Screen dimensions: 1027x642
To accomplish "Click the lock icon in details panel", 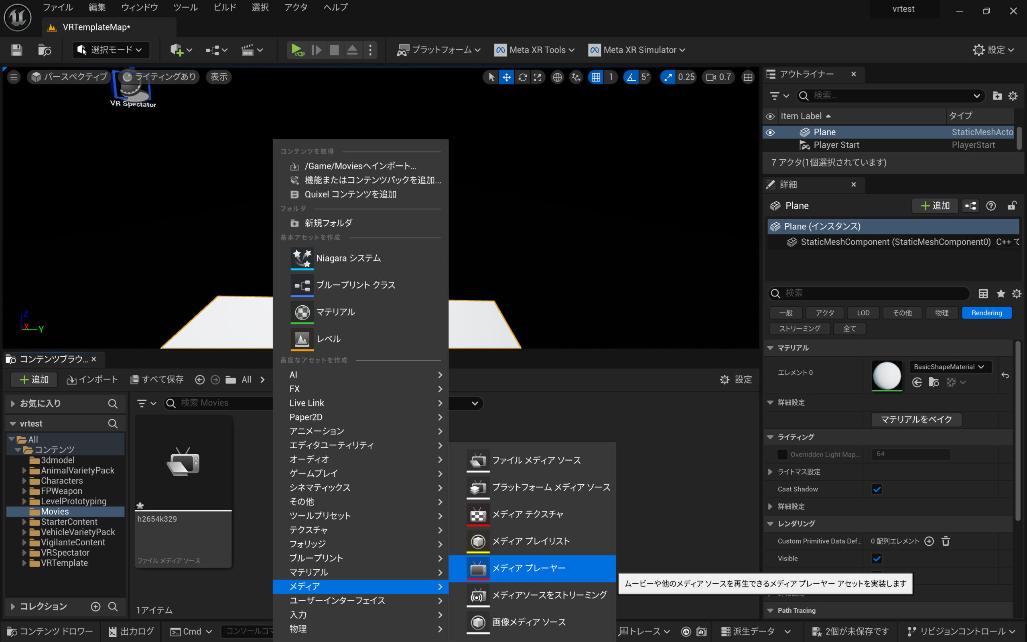I will tap(1012, 206).
